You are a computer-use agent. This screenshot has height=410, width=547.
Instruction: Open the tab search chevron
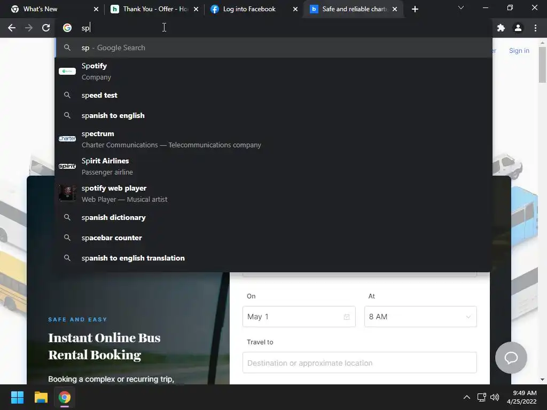click(x=461, y=7)
